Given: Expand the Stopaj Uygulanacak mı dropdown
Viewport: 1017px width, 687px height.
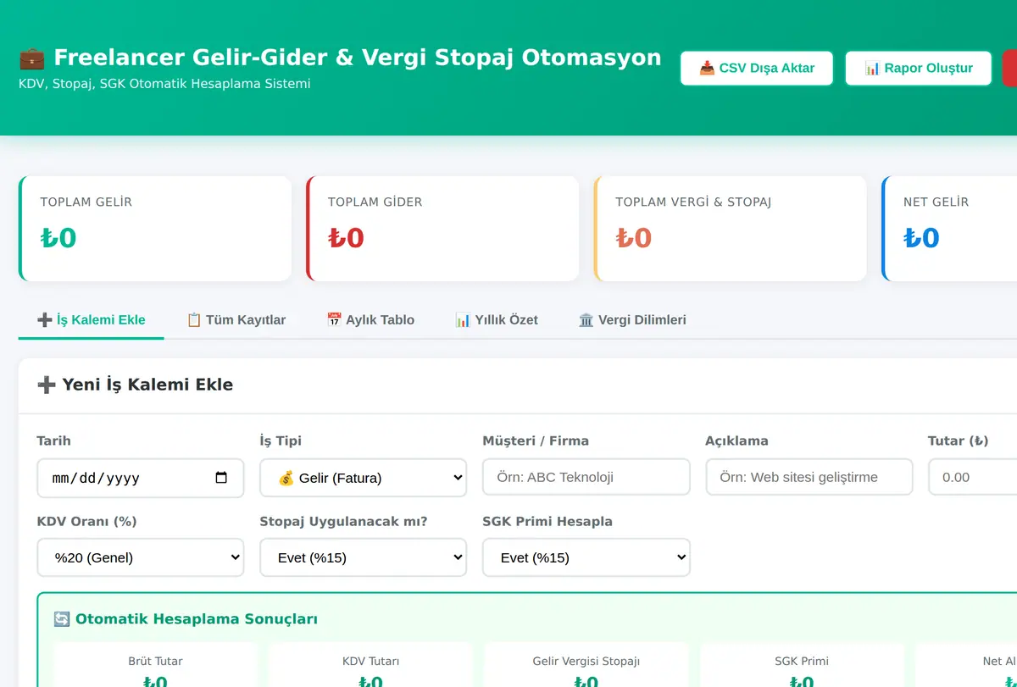Looking at the screenshot, I should coord(364,557).
